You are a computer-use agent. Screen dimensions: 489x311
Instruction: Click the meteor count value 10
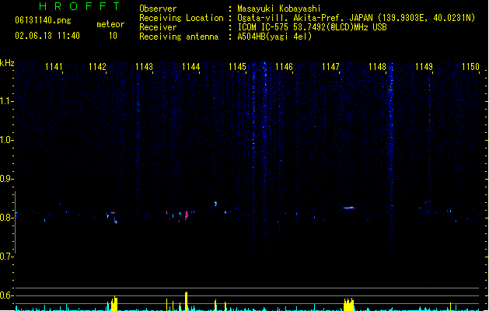point(113,36)
